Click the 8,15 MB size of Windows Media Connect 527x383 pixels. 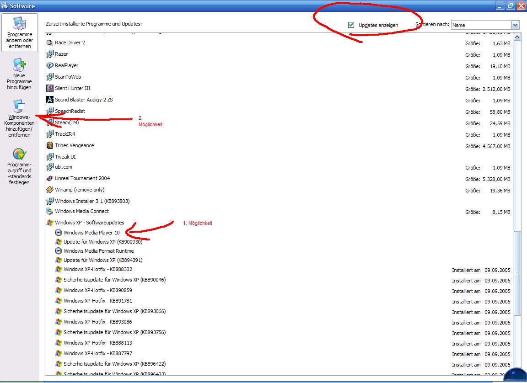tap(501, 212)
